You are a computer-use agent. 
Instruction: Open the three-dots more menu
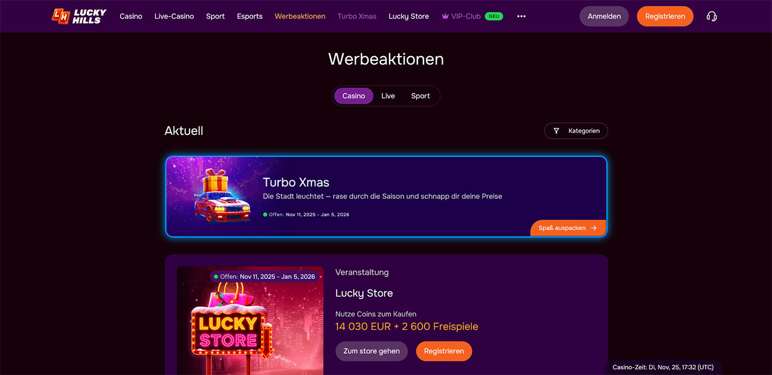(x=522, y=16)
